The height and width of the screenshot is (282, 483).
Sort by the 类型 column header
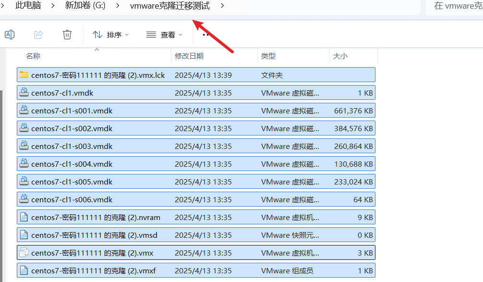(x=268, y=56)
